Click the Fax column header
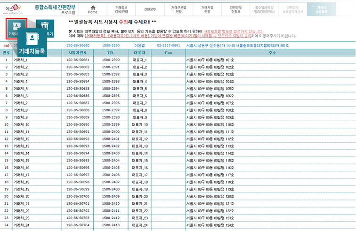 168,53
